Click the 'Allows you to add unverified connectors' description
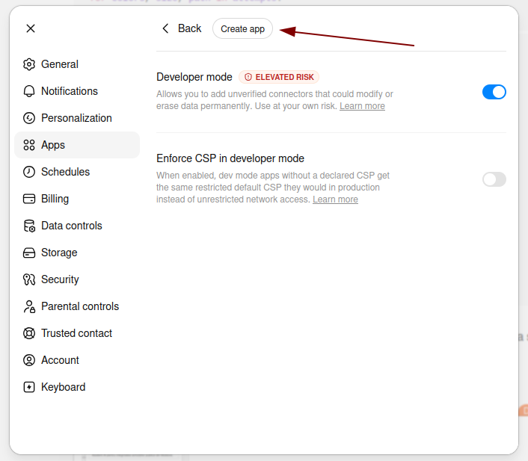Viewport: 528px width, 461px height. tap(274, 100)
